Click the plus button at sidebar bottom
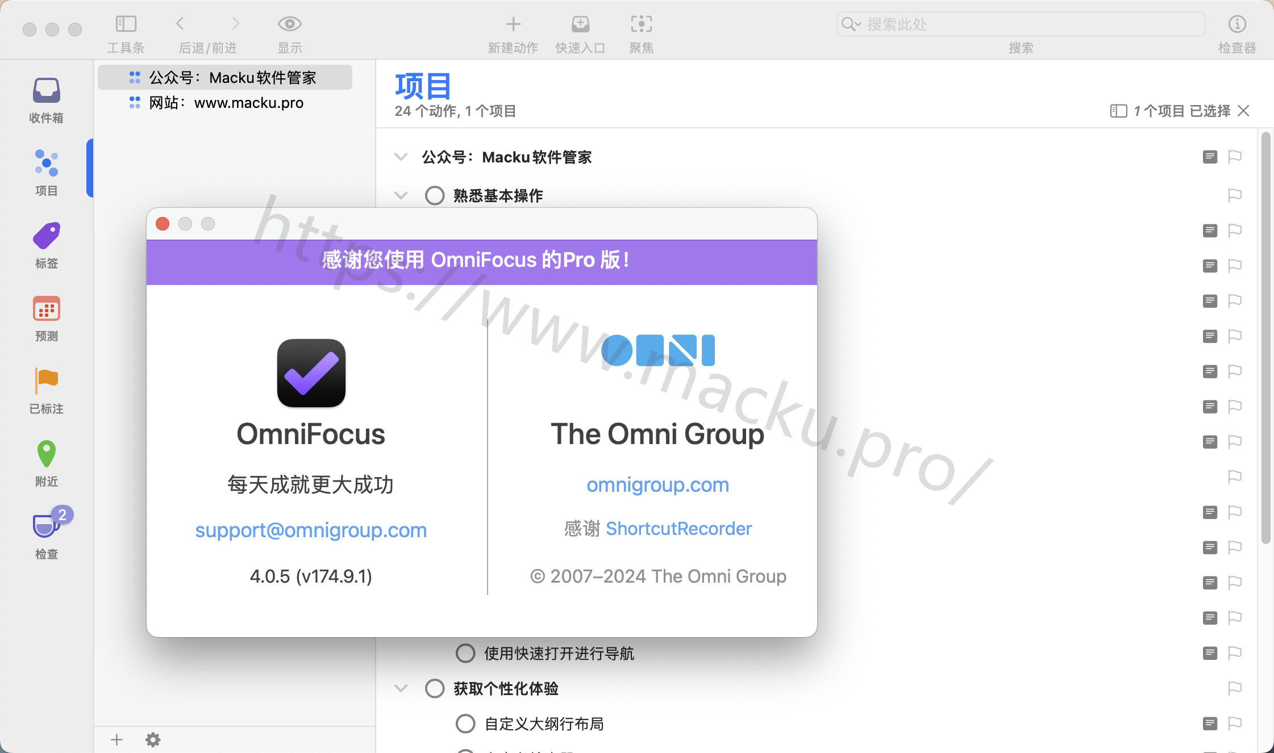Screen dimensions: 1274x753 (116, 739)
